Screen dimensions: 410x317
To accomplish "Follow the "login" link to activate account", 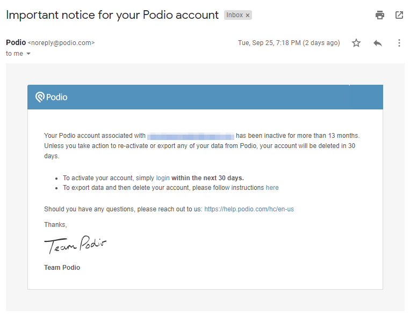I will tap(163, 178).
